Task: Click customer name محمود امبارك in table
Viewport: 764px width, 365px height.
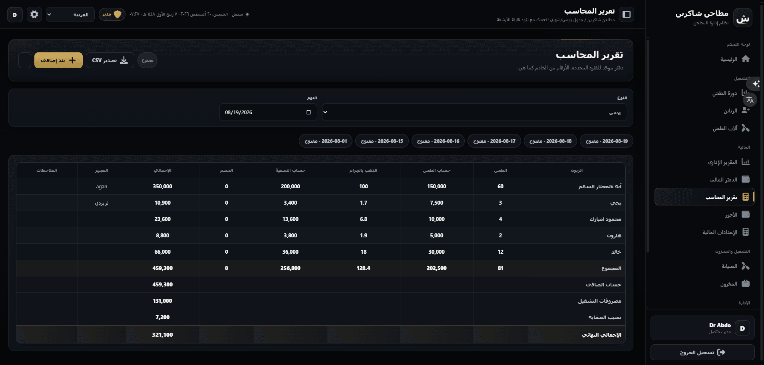Action: point(605,219)
